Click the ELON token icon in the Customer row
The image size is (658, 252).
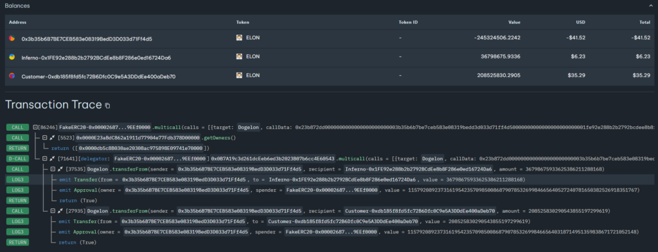(x=239, y=76)
